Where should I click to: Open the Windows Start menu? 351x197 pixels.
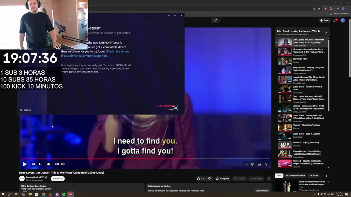[x=3, y=194]
